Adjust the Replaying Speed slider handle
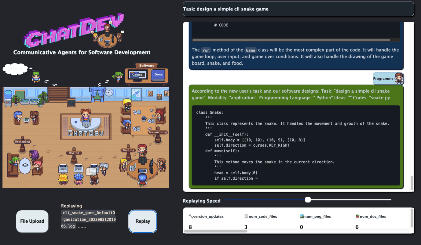Screen dimensions: 421x245 tap(308, 200)
